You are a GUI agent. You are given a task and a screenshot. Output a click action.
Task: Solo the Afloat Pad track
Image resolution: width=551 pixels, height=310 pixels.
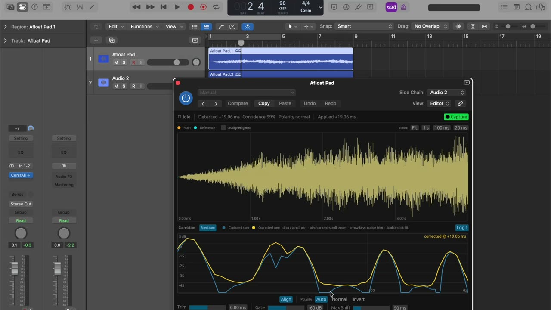(124, 62)
